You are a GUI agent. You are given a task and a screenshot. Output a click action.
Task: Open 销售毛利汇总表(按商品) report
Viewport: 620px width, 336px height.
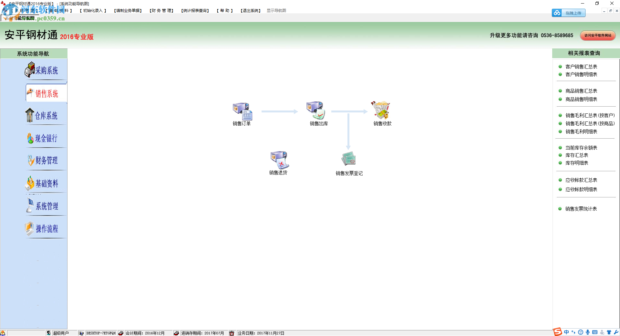590,123
